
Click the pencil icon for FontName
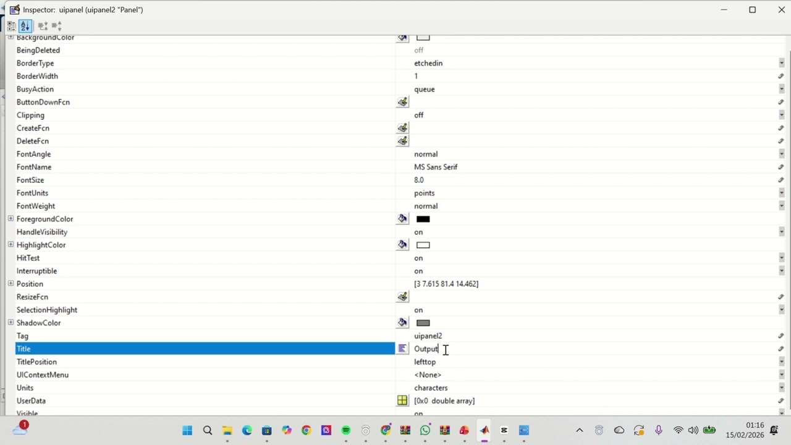(x=781, y=167)
